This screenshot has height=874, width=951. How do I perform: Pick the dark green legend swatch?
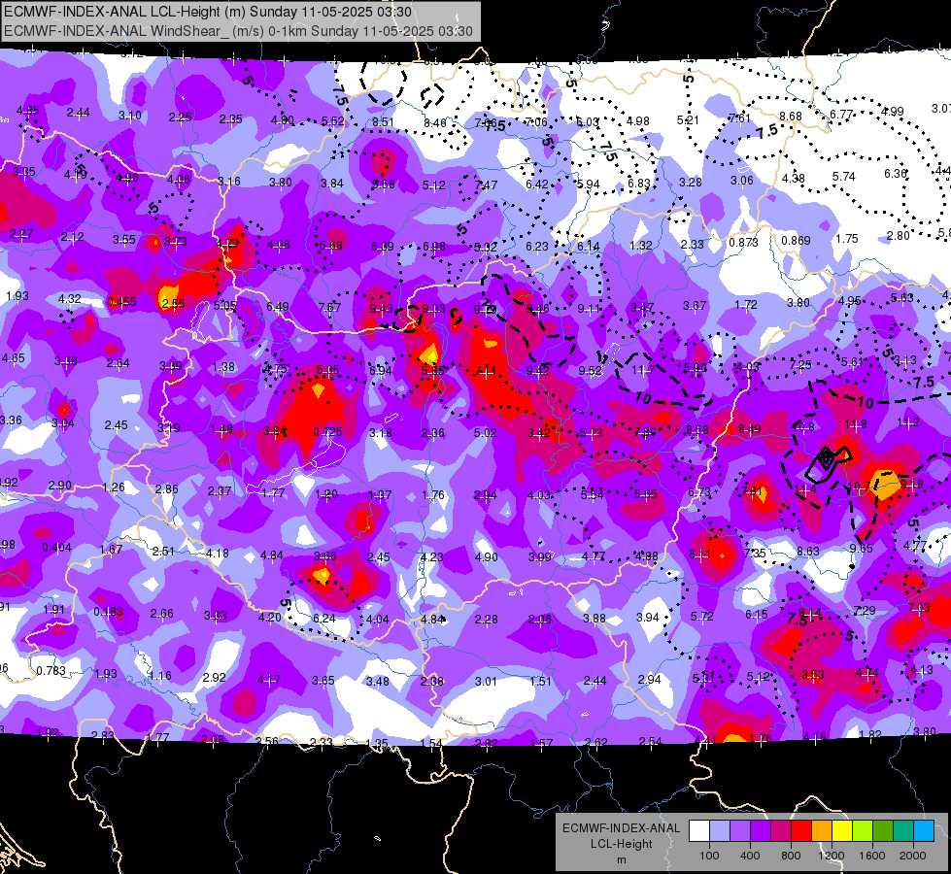point(882,831)
